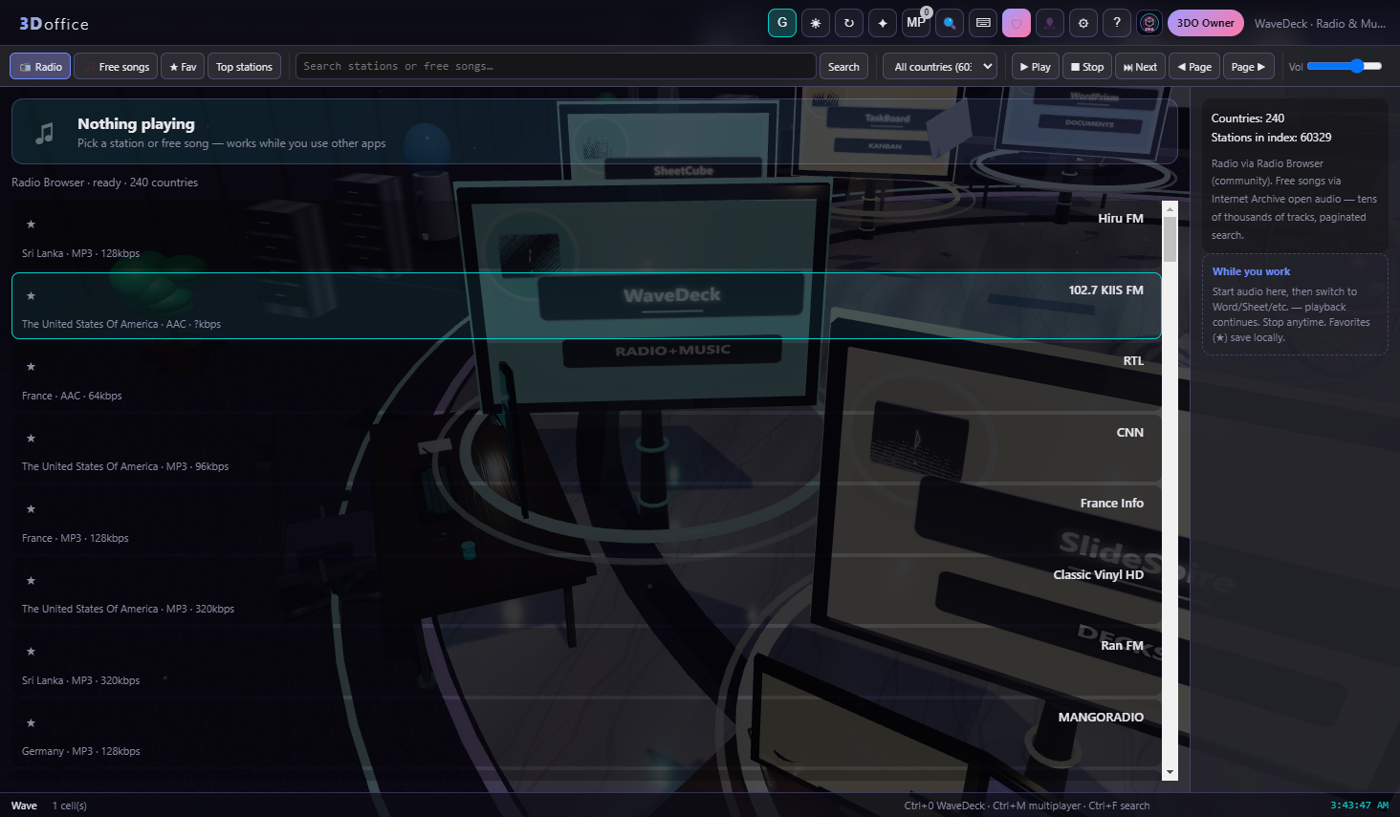Select the Ran FM station name
This screenshot has width=1400, height=817.
tap(1122, 646)
